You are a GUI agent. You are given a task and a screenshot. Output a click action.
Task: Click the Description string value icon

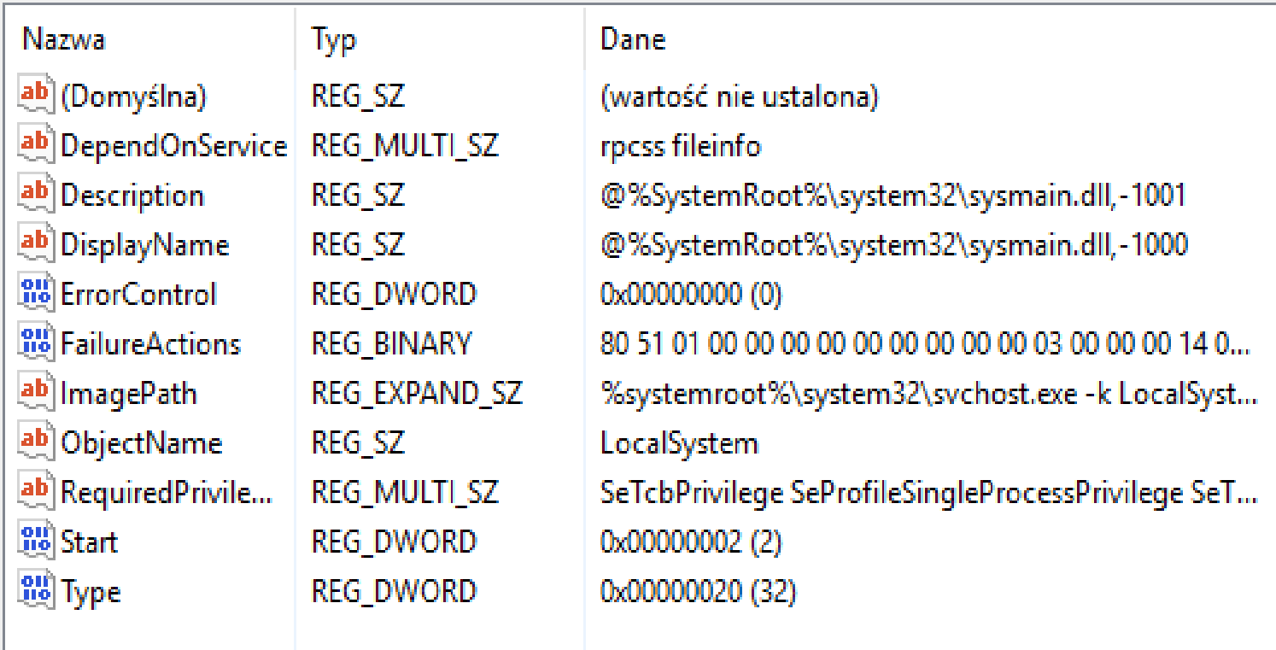(35, 196)
